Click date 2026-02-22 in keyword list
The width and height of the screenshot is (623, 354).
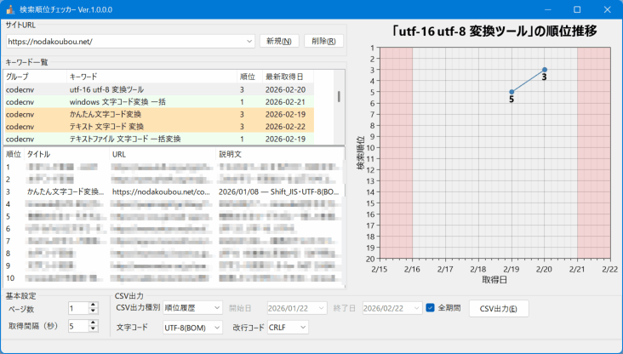[286, 127]
